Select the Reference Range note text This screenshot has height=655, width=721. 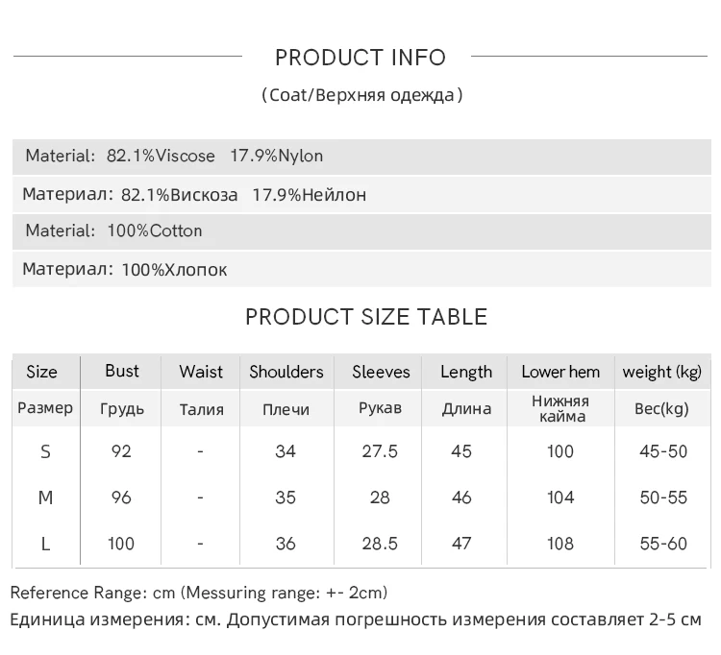(x=199, y=593)
